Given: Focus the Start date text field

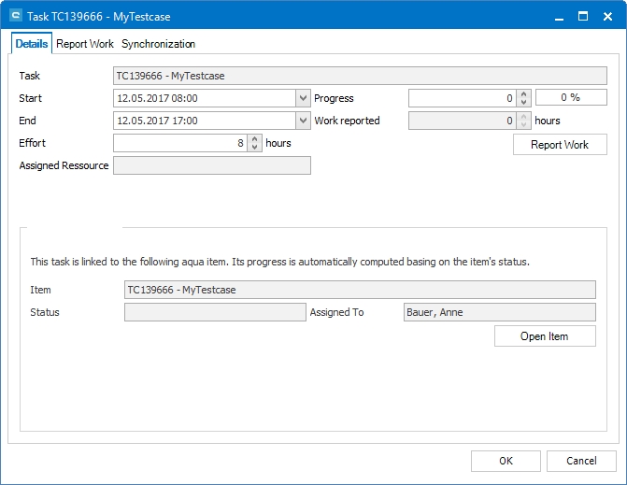Looking at the screenshot, I should (203, 98).
